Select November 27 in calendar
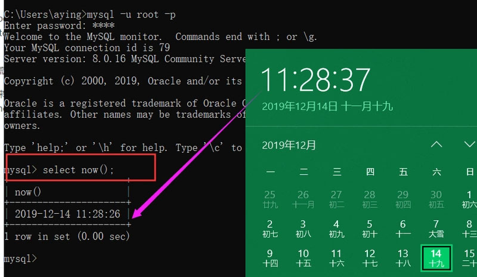Screen dimensions: 477x277 [x=336, y=199]
